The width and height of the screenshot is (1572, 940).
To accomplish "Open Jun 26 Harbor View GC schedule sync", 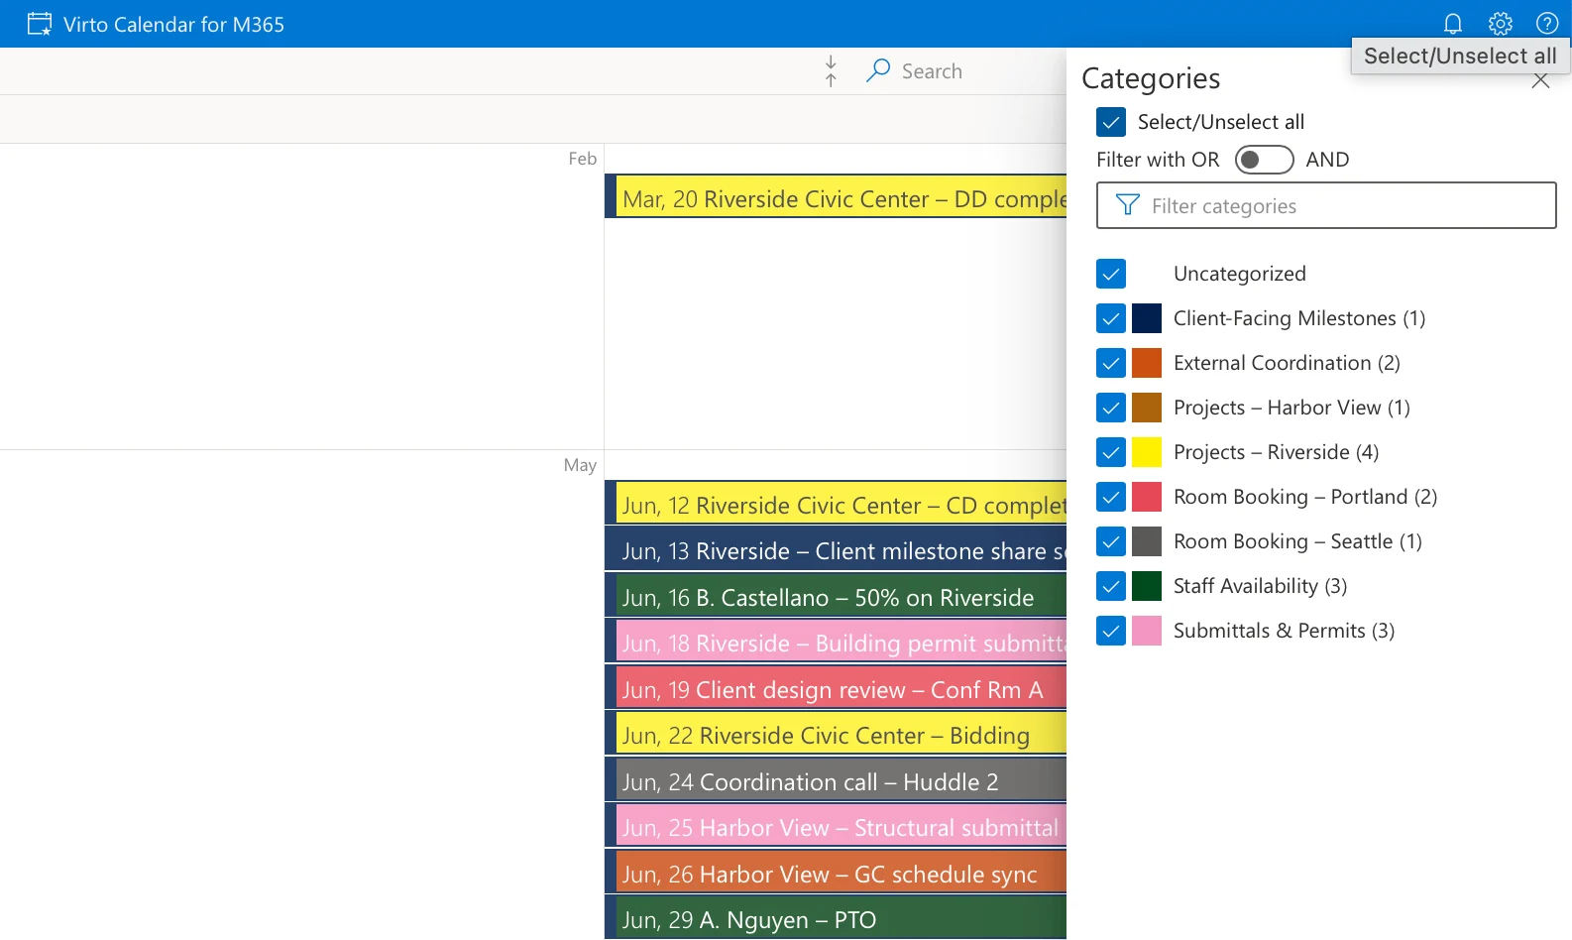I will click(x=836, y=872).
